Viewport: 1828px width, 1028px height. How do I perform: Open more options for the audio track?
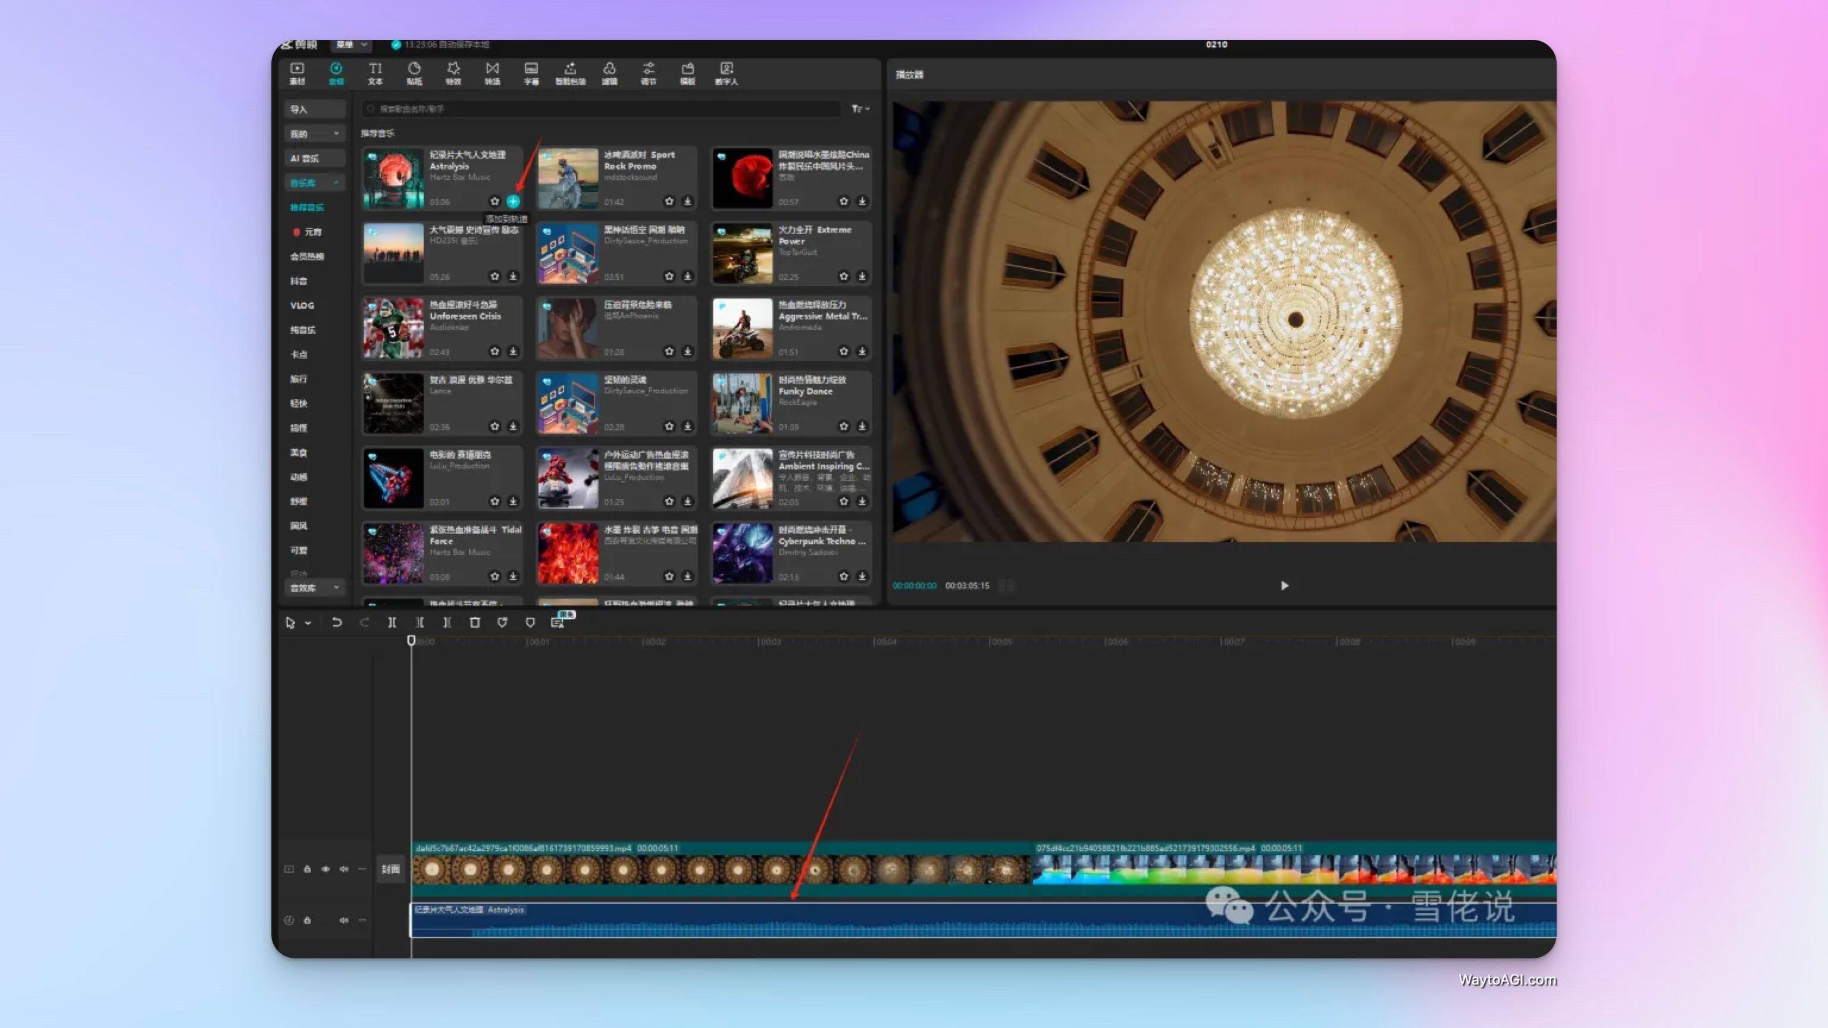click(x=362, y=920)
